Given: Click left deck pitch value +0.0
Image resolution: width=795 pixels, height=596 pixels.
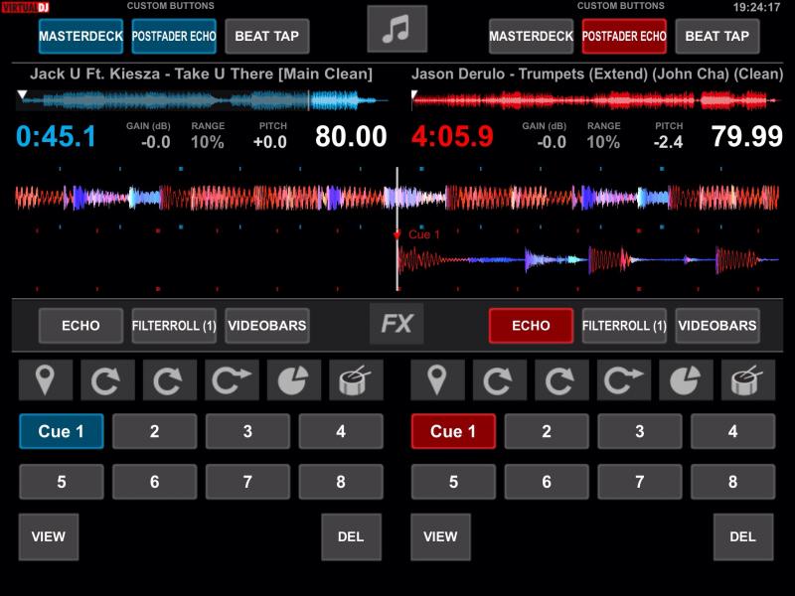Looking at the screenshot, I should 270,142.
